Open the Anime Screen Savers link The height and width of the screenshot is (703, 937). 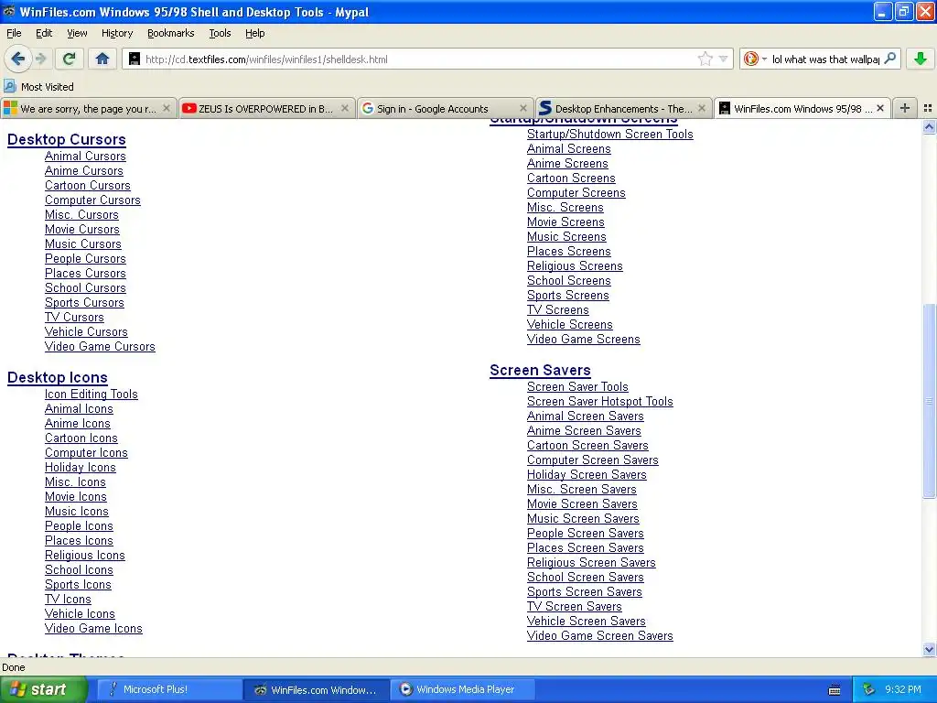pyautogui.click(x=584, y=430)
